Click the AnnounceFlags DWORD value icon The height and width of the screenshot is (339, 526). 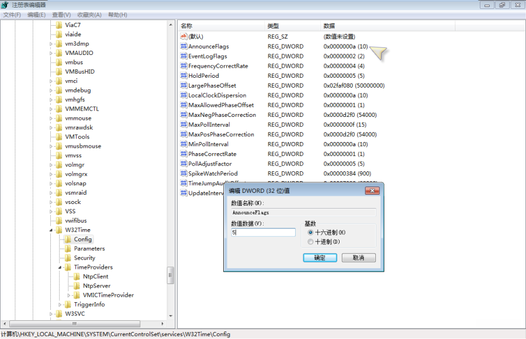pos(184,46)
